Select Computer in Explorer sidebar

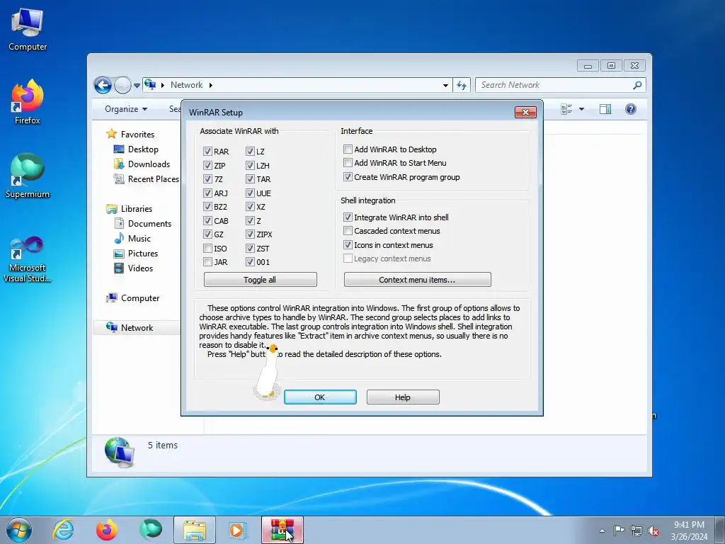click(x=140, y=298)
